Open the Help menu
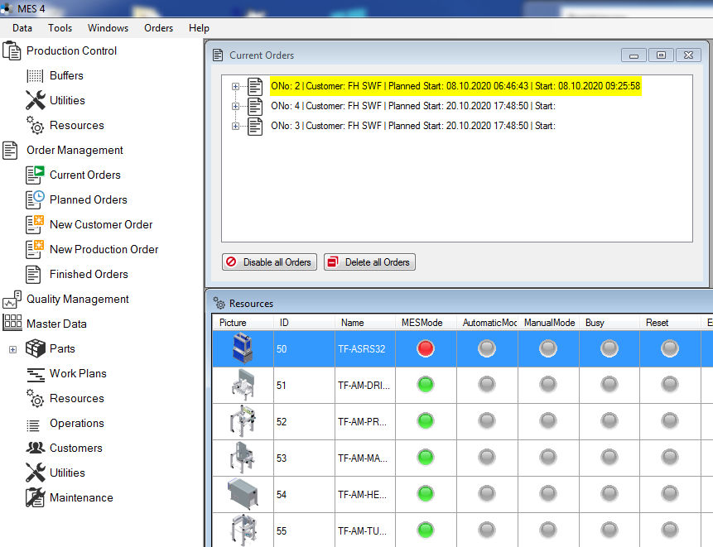The width and height of the screenshot is (713, 547). click(199, 28)
